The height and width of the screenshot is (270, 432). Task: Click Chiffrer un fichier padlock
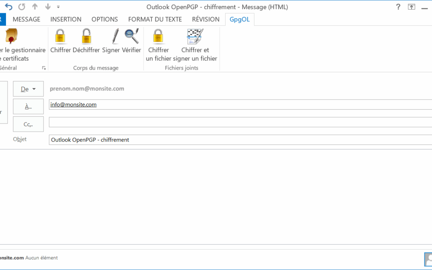[158, 36]
